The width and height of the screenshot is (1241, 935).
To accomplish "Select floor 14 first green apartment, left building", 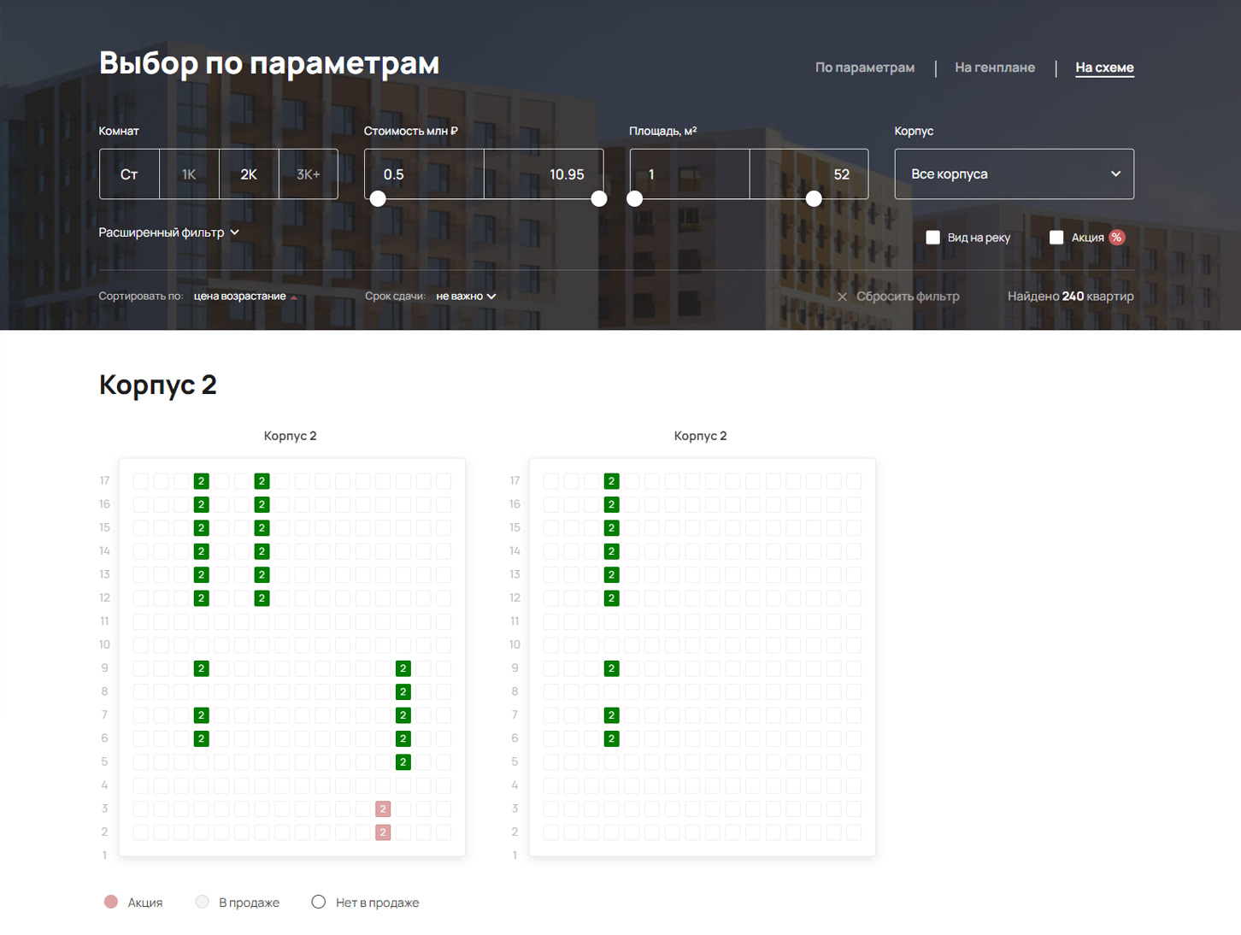I will (x=202, y=551).
